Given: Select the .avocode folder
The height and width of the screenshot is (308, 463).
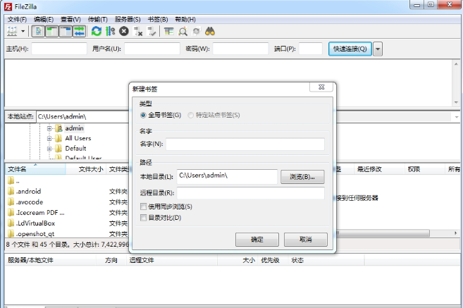Looking at the screenshot, I should (30, 202).
